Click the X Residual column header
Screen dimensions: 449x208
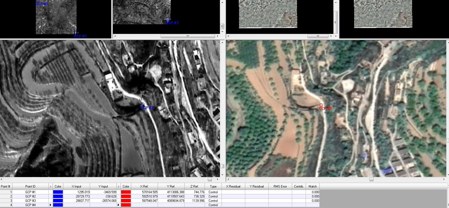(233, 186)
